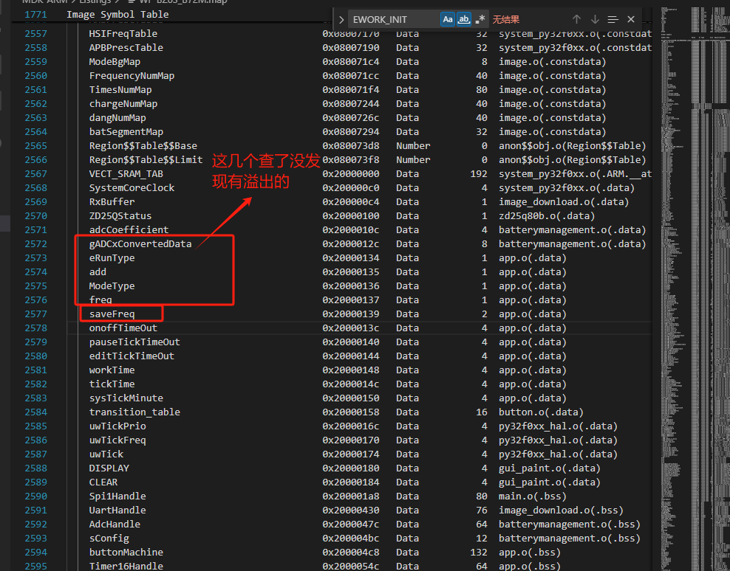Viewport: 730px width, 571px height.
Task: Click editTickTimeOut entry
Action: (x=132, y=356)
